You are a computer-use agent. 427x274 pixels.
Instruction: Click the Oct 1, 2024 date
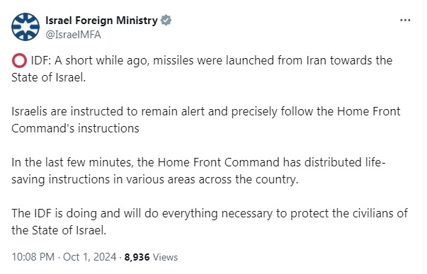coord(90,257)
